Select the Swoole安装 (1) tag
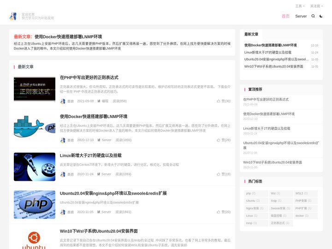 coord(281,208)
